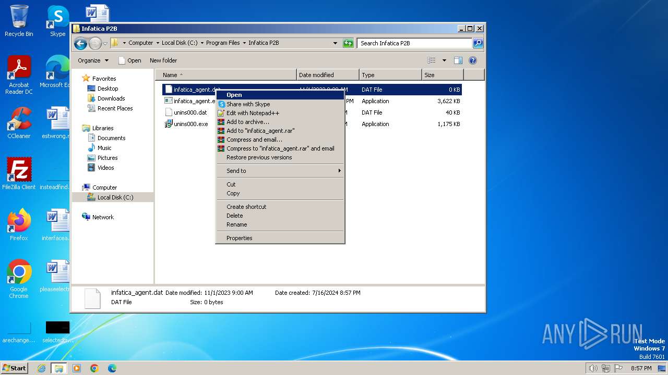The image size is (668, 375).
Task: Select Documents under Libraries
Action: click(111, 138)
